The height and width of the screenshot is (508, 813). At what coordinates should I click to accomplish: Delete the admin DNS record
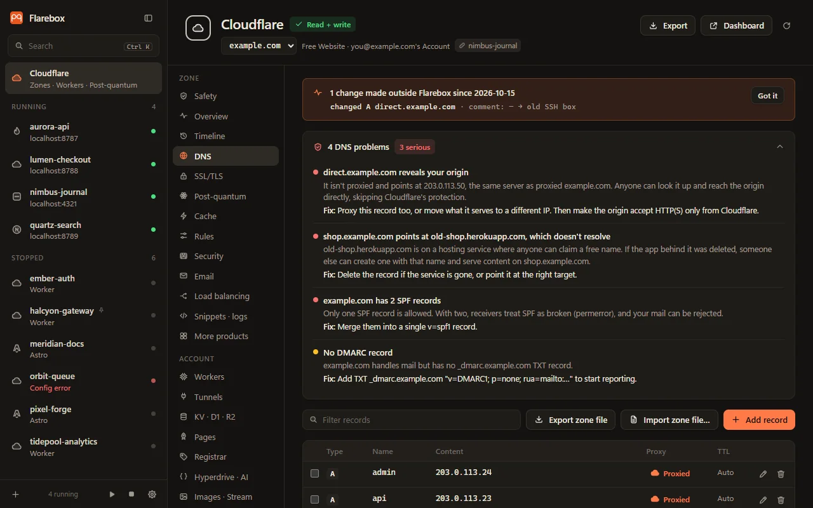[781, 474]
